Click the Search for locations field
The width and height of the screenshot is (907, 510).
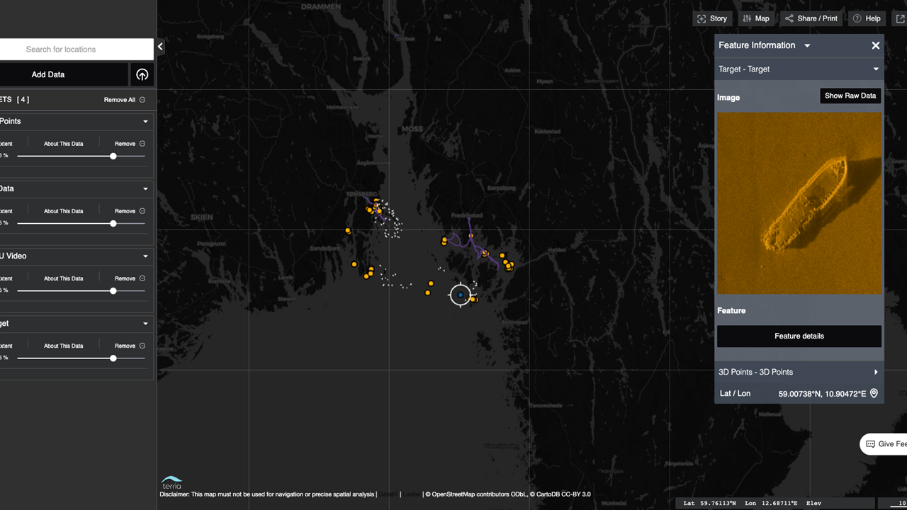[71, 50]
